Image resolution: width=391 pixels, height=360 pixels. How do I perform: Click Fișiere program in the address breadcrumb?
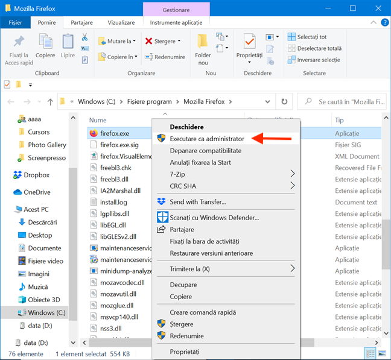coord(150,102)
